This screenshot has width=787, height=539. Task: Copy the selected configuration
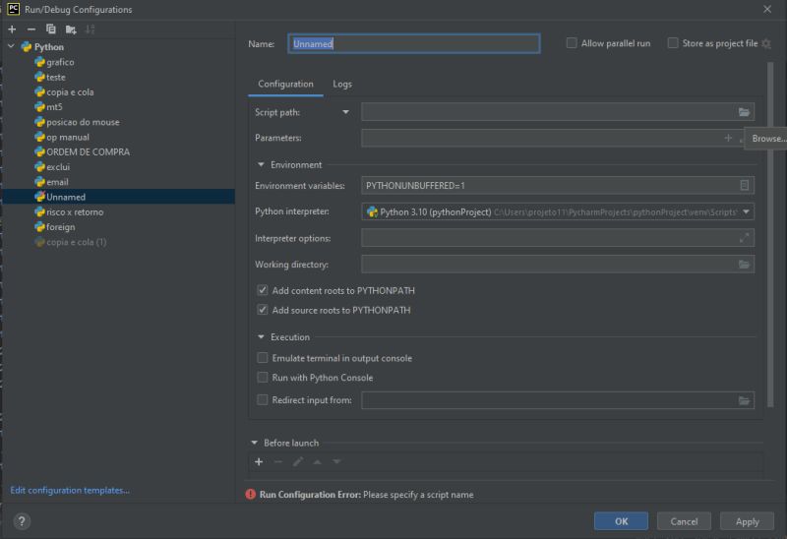(51, 30)
